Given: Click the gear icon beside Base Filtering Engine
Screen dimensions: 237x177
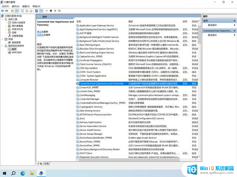Looking at the screenshot, I should click(x=77, y=45).
